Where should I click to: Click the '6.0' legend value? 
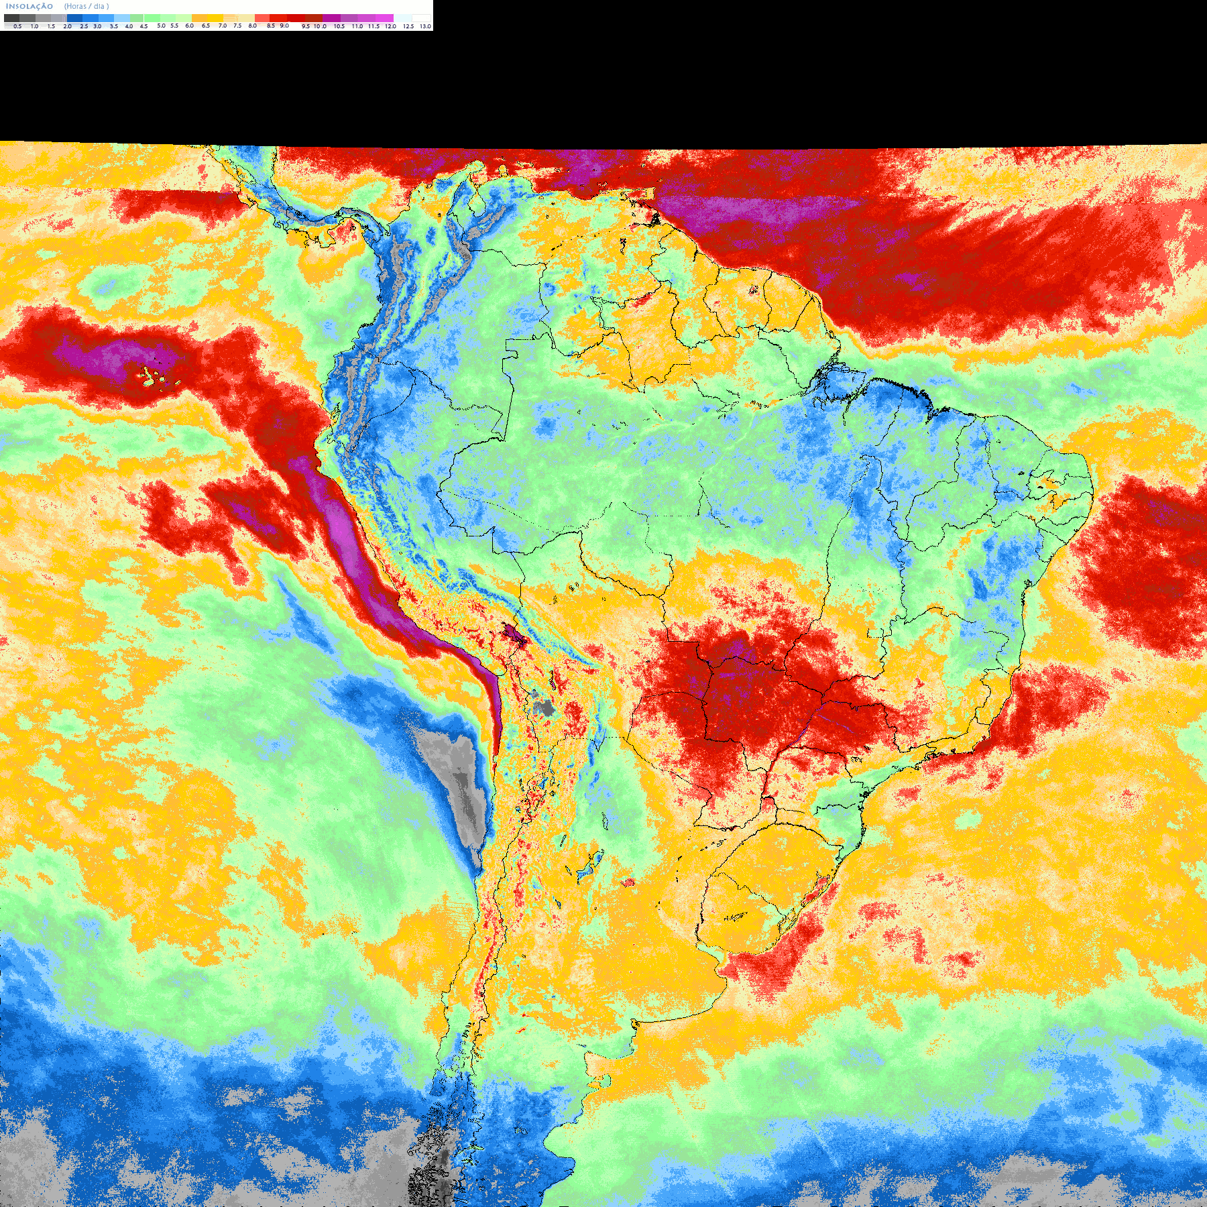190,25
